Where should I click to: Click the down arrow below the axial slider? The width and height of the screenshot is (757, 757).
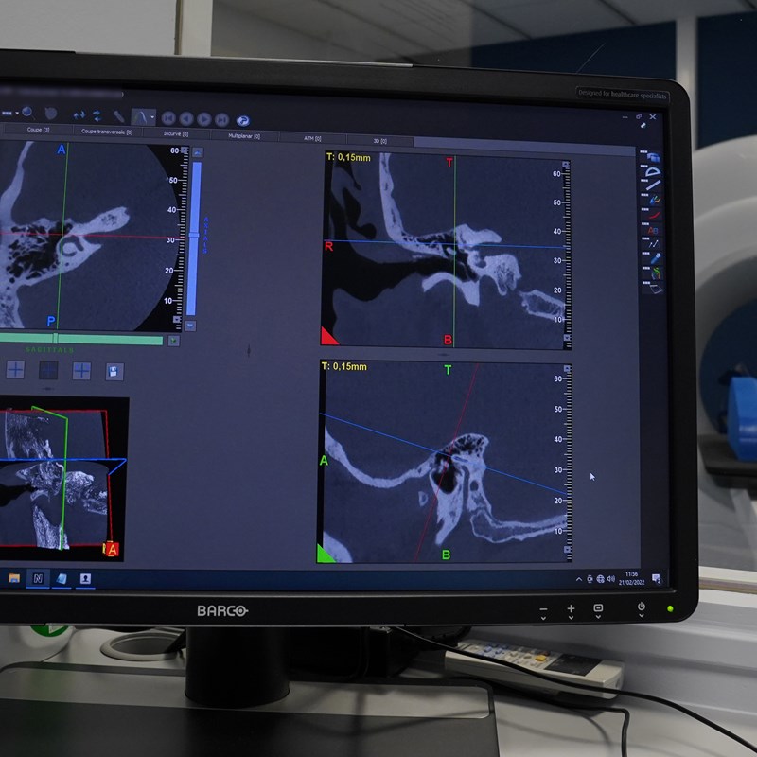click(x=189, y=325)
